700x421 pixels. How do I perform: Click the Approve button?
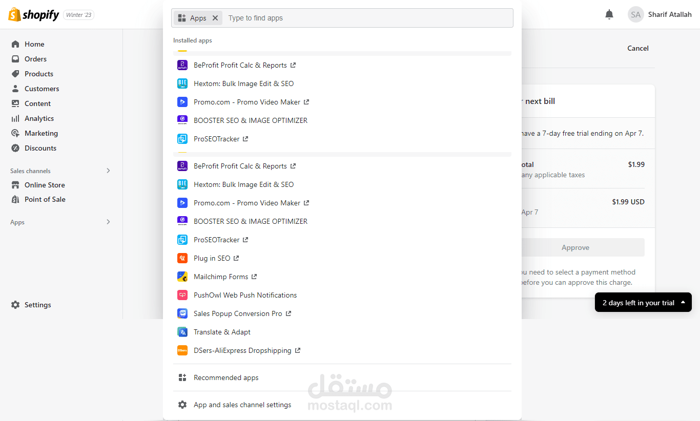click(x=575, y=247)
